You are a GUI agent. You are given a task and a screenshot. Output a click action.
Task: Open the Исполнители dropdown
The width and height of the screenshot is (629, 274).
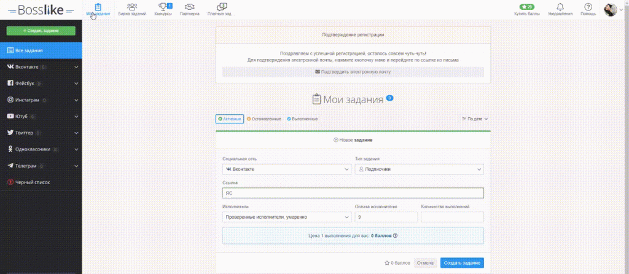(287, 217)
